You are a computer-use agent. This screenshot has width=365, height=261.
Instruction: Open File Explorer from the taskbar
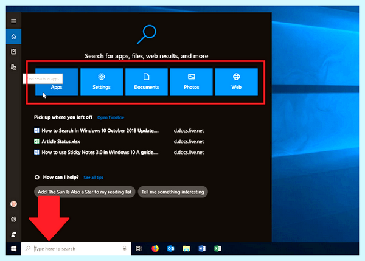[x=186, y=249]
